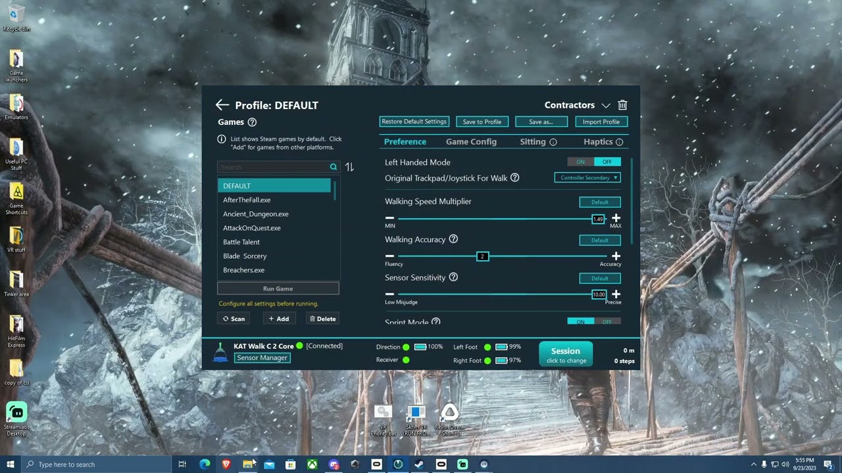Viewport: 842px width, 473px height.
Task: Open the Steam icon in the taskbar
Action: click(419, 464)
